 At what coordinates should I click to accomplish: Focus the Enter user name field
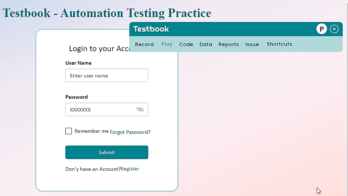(x=107, y=76)
